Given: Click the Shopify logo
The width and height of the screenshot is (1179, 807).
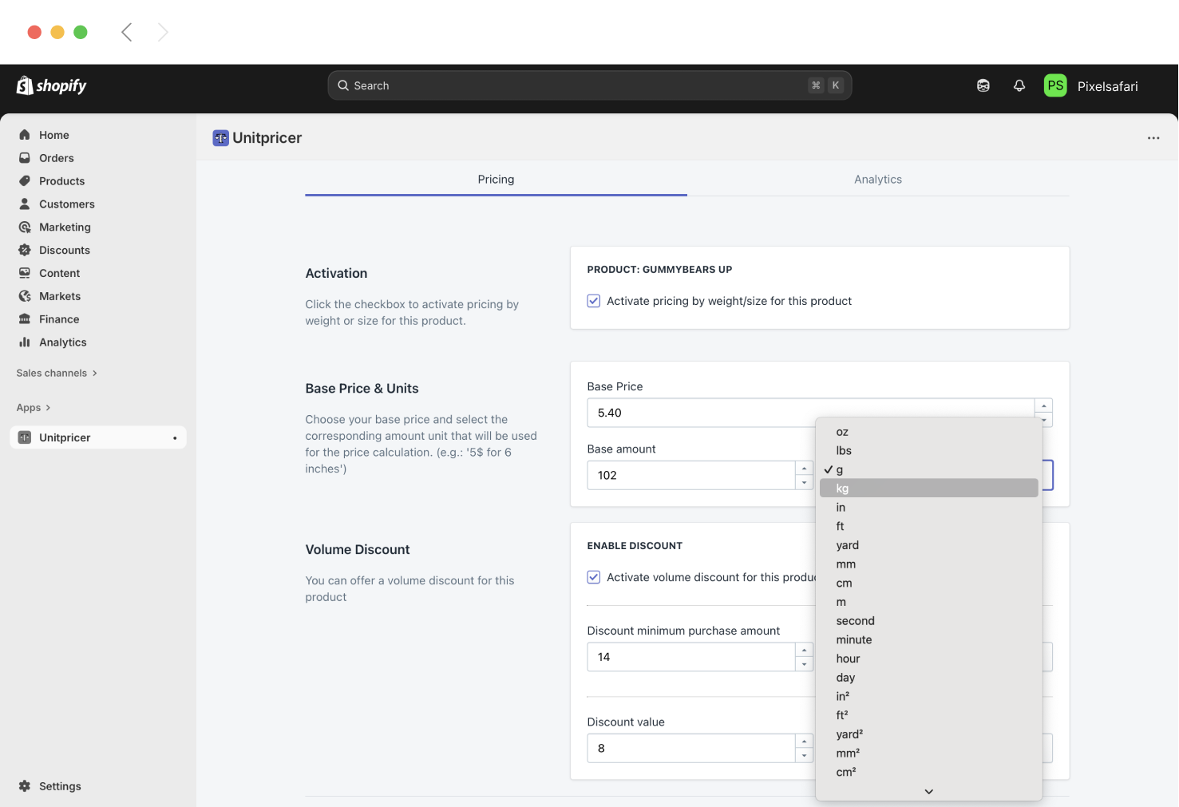Looking at the screenshot, I should pos(51,85).
